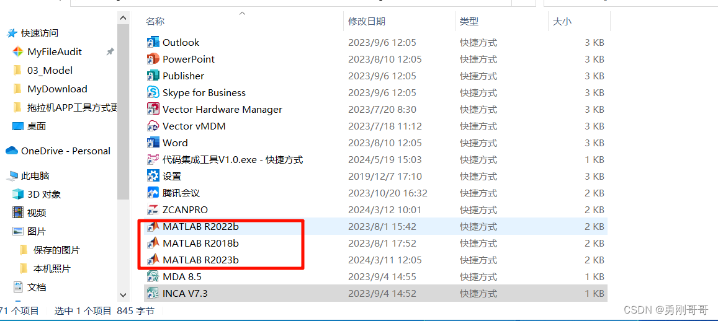Click the OneDrive cloud icon

click(x=12, y=151)
